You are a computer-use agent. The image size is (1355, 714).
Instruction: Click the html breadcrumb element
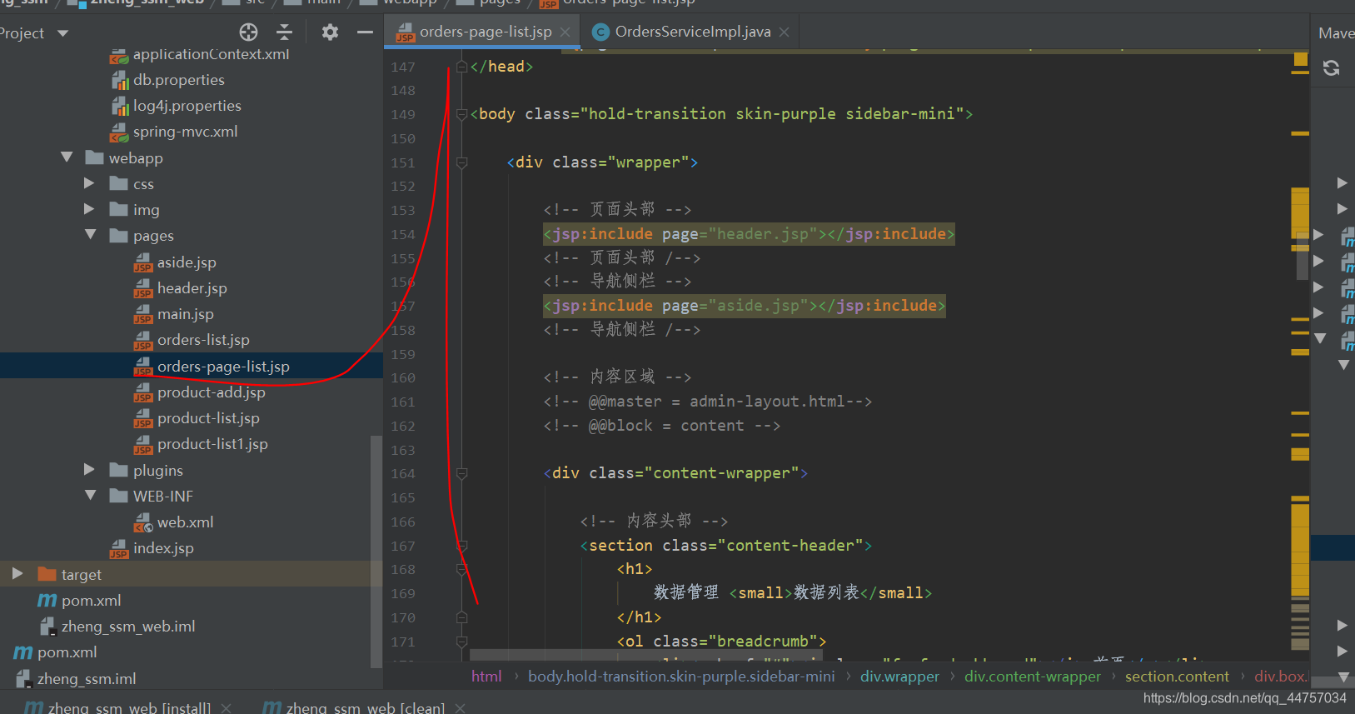tap(486, 677)
